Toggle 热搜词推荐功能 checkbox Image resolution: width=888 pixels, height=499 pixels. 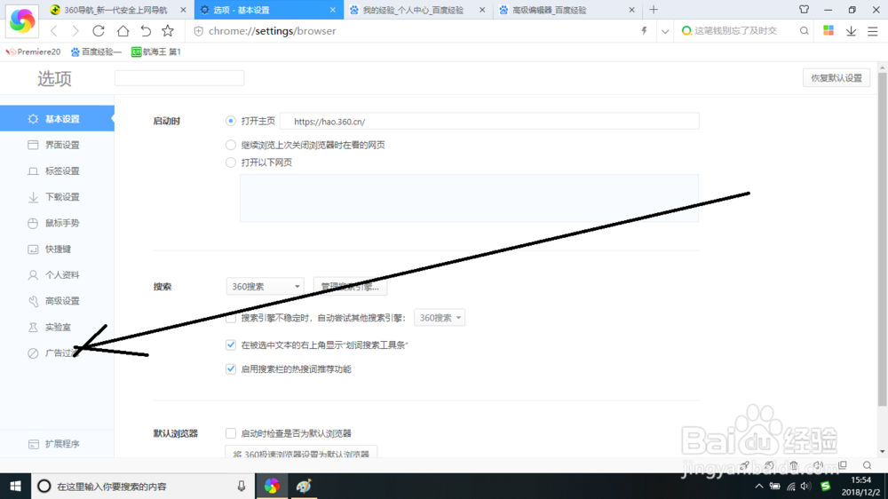tap(231, 369)
